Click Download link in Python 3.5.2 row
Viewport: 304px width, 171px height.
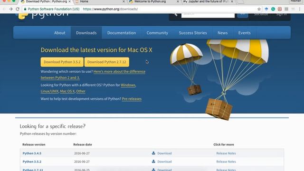point(164,161)
